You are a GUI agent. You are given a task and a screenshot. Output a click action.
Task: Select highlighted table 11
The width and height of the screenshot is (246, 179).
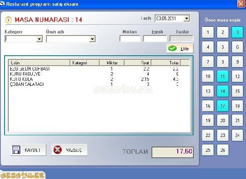(222, 76)
